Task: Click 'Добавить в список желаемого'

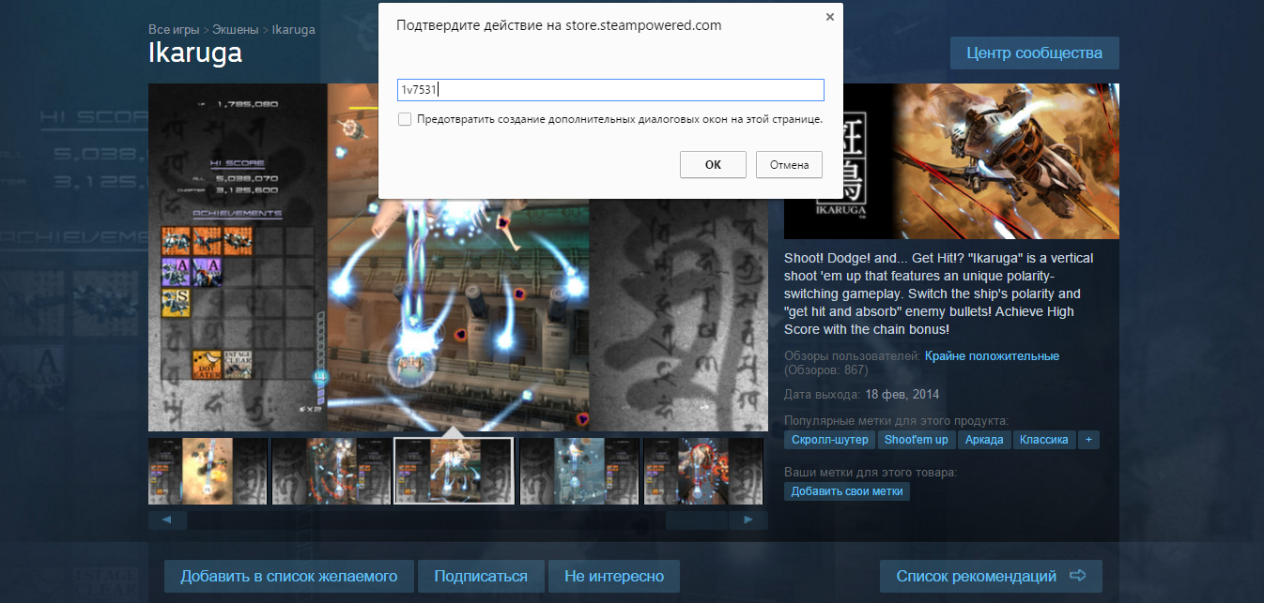Action: click(x=288, y=576)
